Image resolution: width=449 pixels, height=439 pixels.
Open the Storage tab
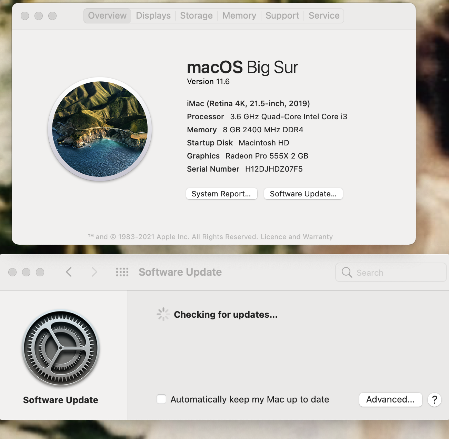point(196,16)
